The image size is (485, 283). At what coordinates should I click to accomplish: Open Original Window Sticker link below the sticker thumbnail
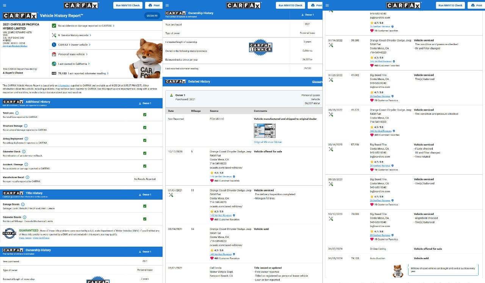point(268,142)
